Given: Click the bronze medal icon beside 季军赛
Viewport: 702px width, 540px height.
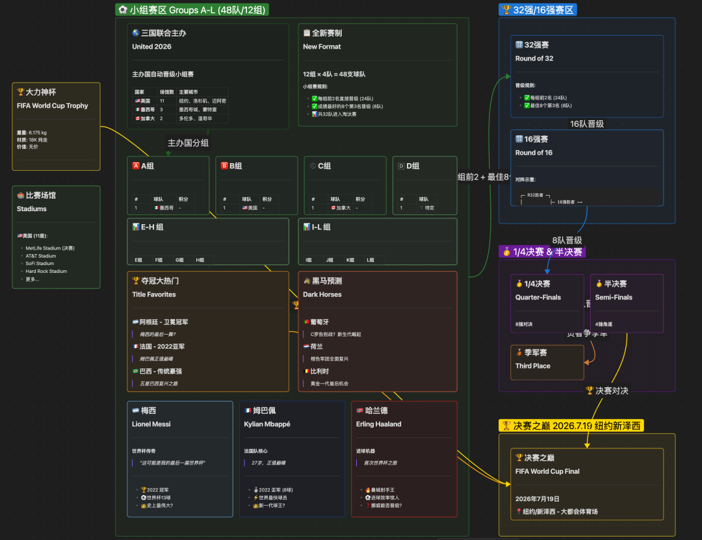Looking at the screenshot, I should coord(519,352).
